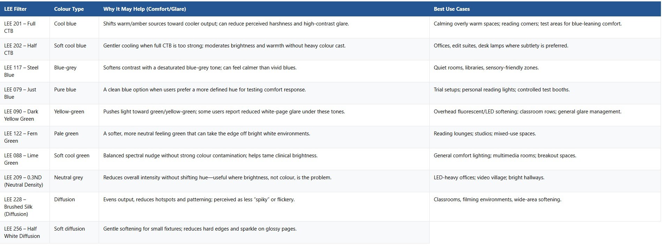The image size is (662, 248).
Task: Click the Colour Type column header
Action: pos(69,9)
